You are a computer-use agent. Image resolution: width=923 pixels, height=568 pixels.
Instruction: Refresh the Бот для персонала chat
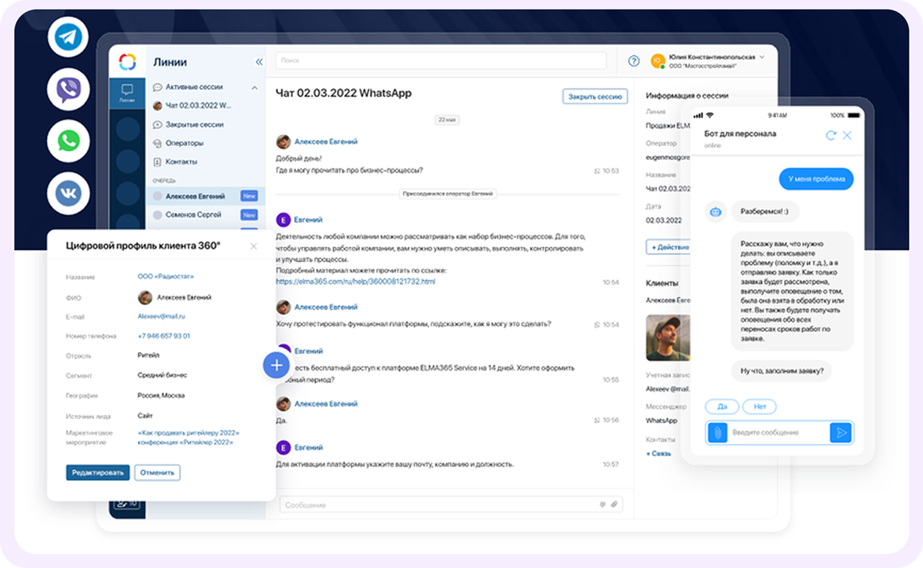click(831, 135)
